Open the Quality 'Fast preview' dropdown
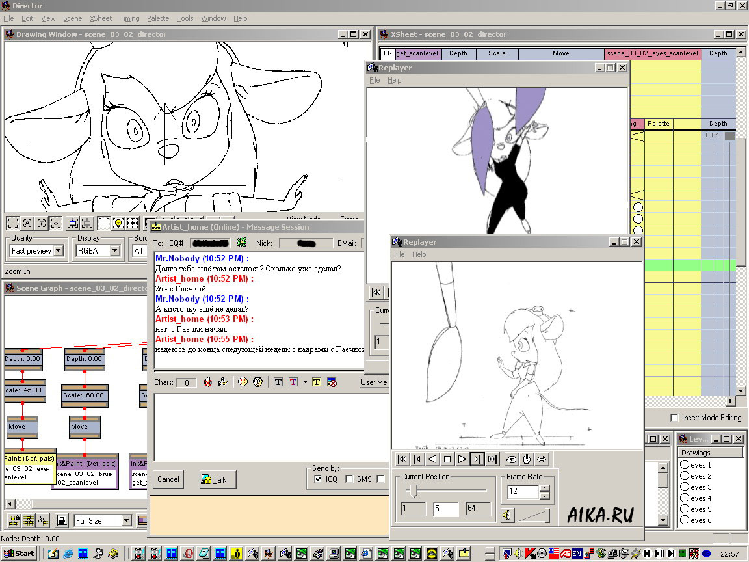The image size is (749, 562). pos(59,250)
